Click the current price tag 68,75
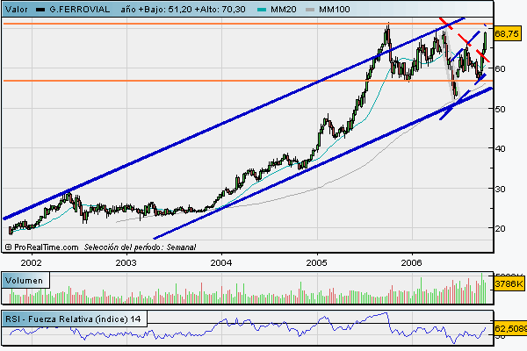 (x=507, y=34)
